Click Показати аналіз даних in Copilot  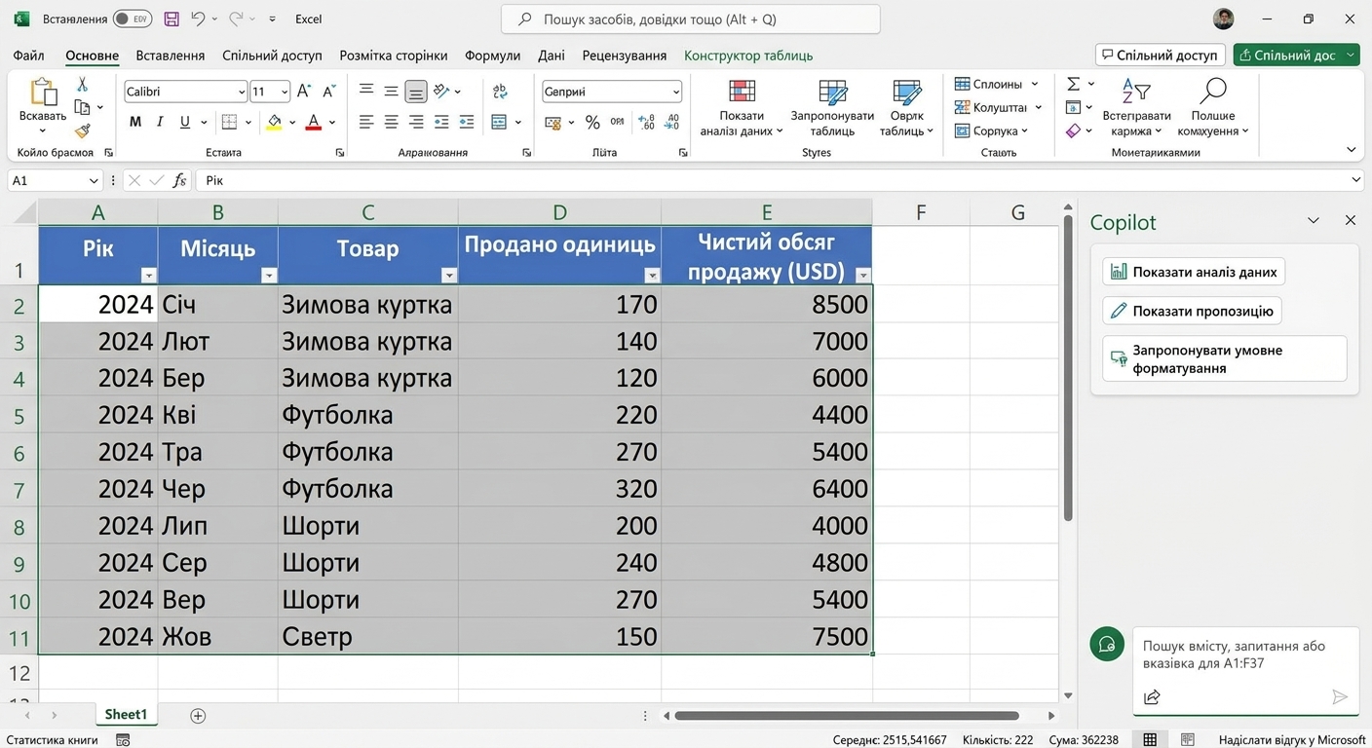pos(1194,272)
